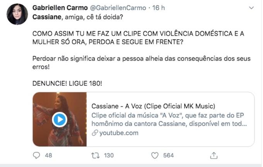
Task: Click the like count 564
Action: coord(168,155)
